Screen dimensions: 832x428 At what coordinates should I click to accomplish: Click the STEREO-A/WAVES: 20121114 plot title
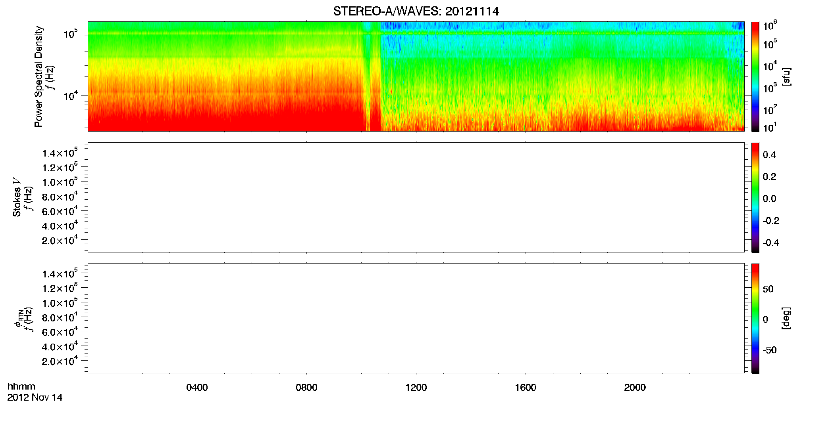click(416, 11)
